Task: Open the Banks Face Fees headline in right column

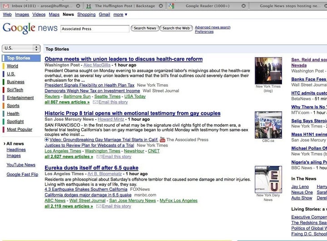Action: (x=309, y=79)
